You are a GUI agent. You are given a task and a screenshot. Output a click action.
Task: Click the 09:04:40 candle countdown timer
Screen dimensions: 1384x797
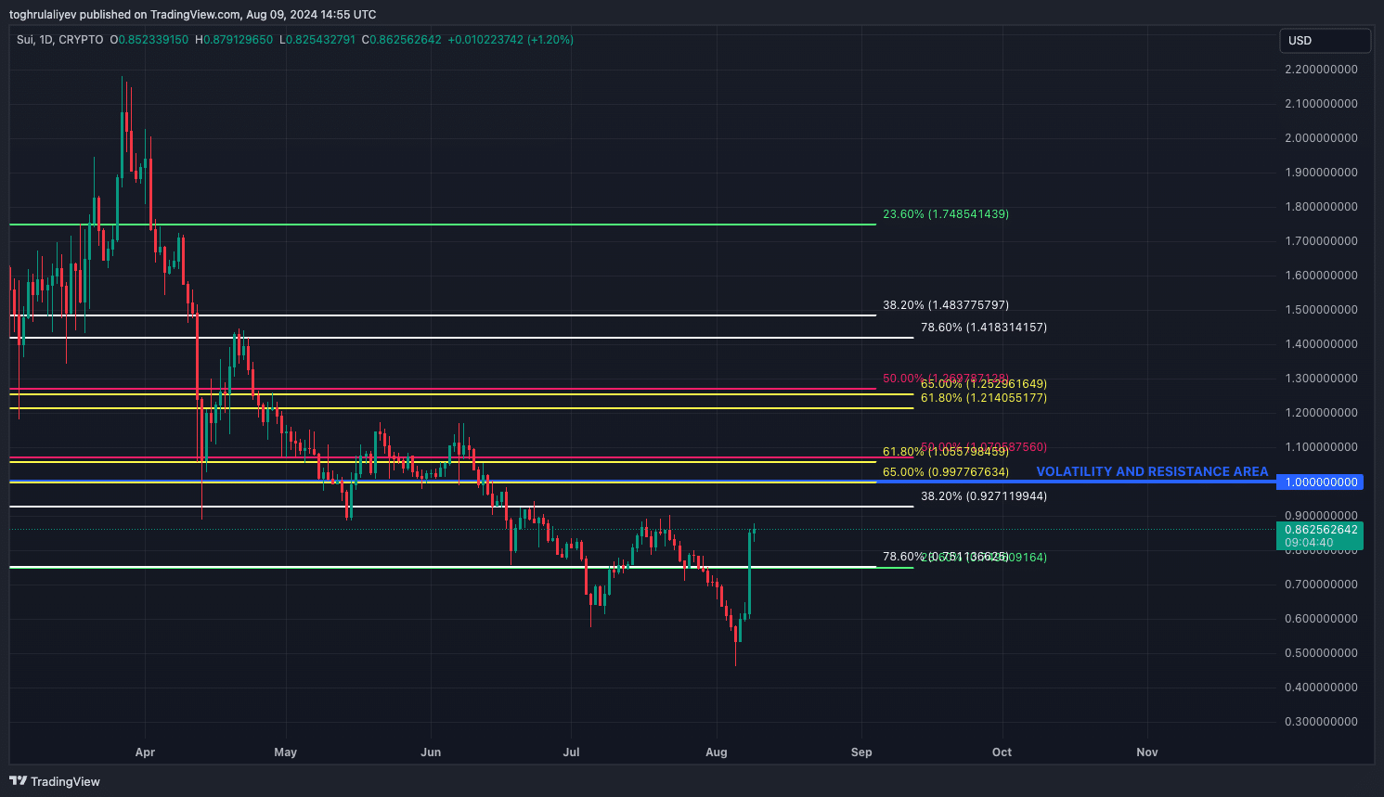coord(1309,543)
